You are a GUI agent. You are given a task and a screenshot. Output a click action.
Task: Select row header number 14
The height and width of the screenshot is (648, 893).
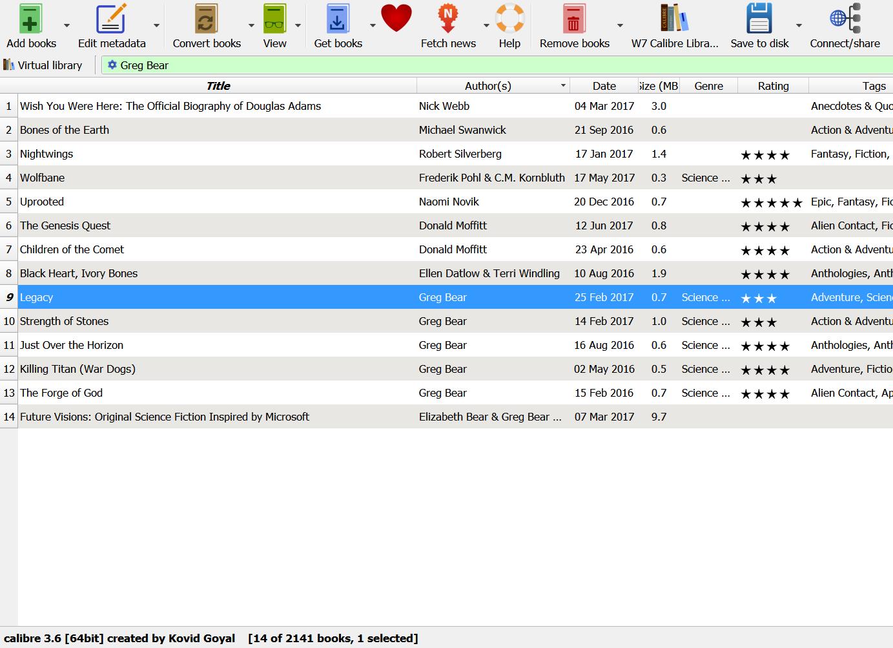[x=8, y=417]
